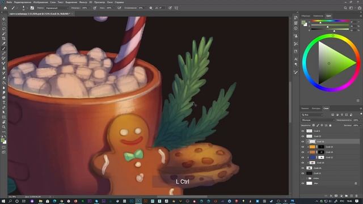363x204 pixels.
Task: Toggle airbrush-style build-up button
Action: [119, 8]
